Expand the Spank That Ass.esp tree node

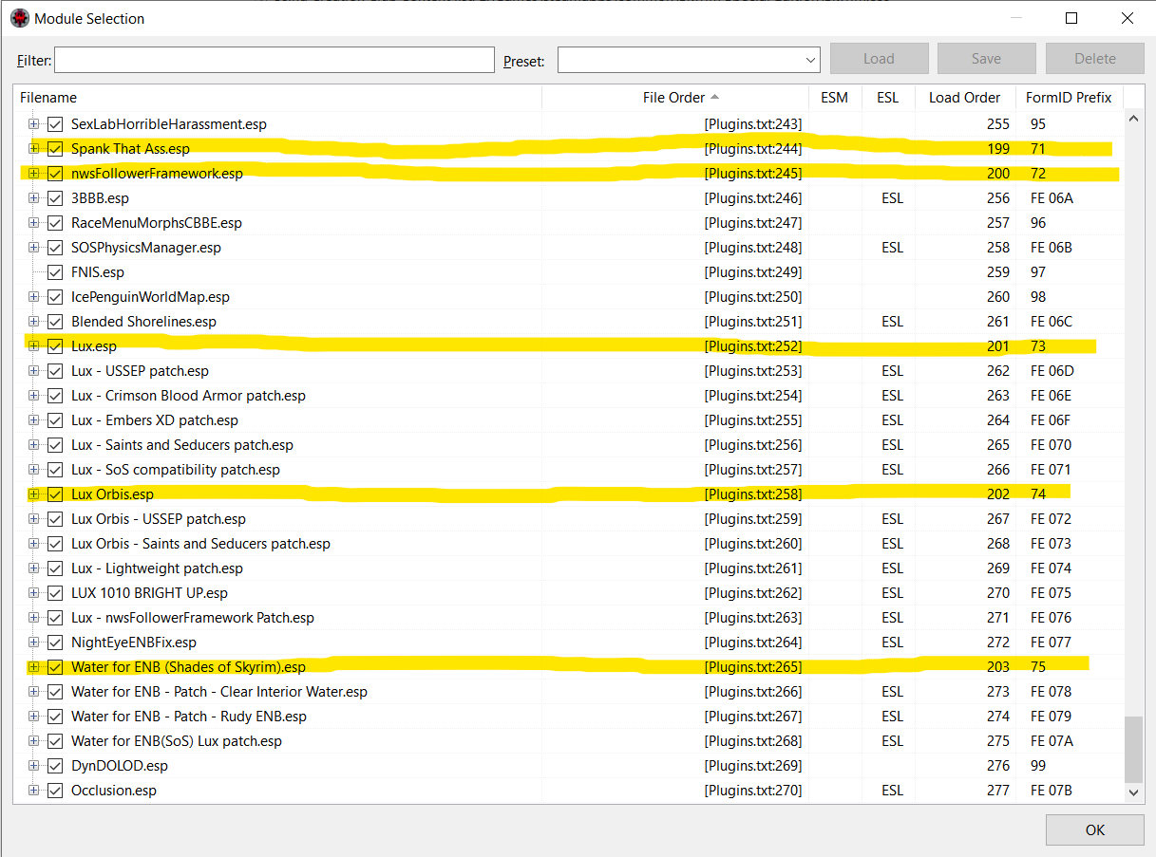tap(34, 149)
